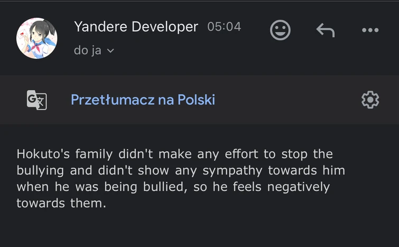Screen dimensions: 399x247
Task: Click the 05:04 message timestamp
Action: [x=224, y=26]
